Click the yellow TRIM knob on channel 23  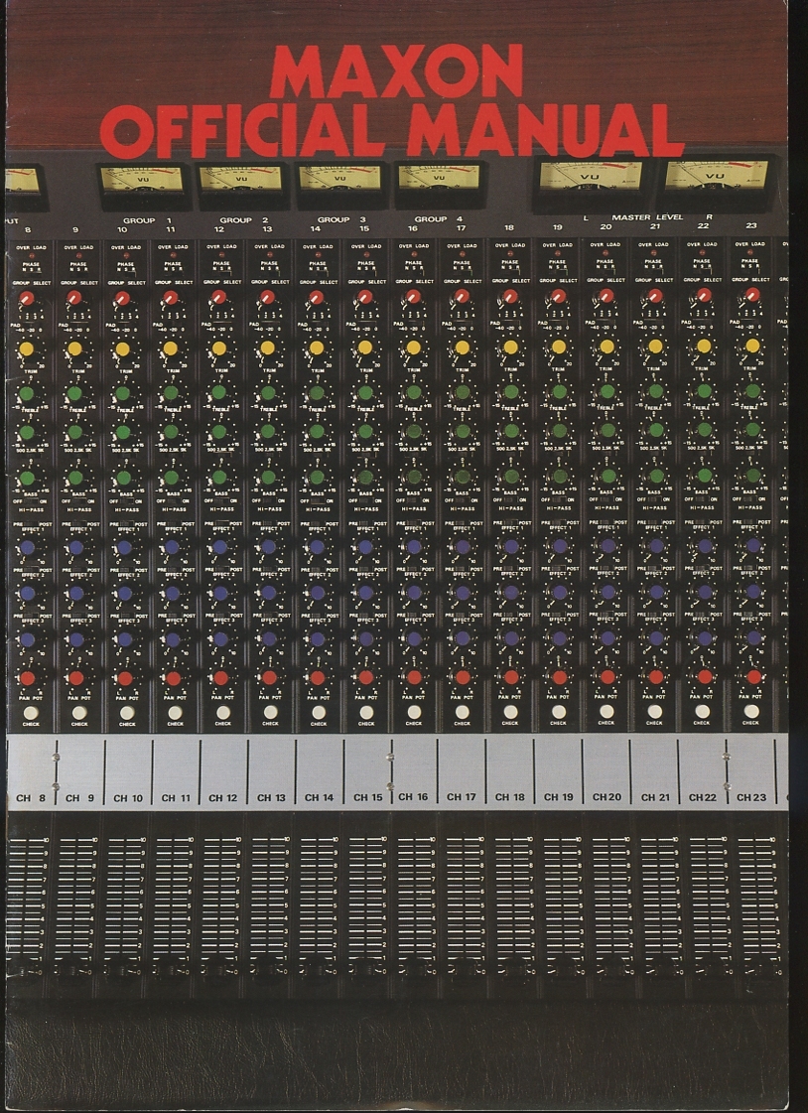(752, 346)
